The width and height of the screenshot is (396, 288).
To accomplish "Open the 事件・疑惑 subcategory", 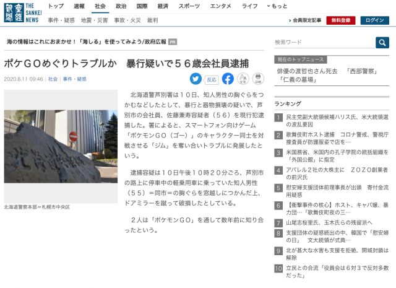I will (x=62, y=20).
